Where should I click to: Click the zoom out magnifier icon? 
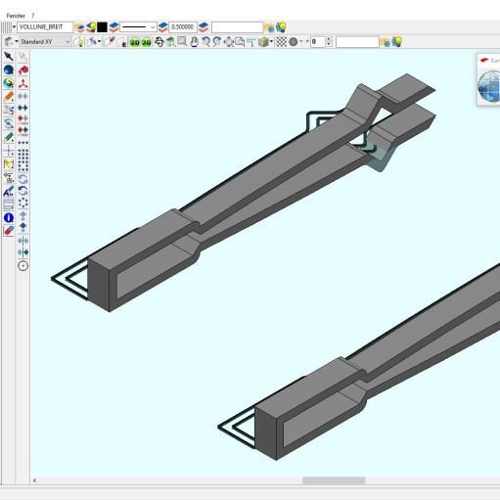click(x=217, y=42)
